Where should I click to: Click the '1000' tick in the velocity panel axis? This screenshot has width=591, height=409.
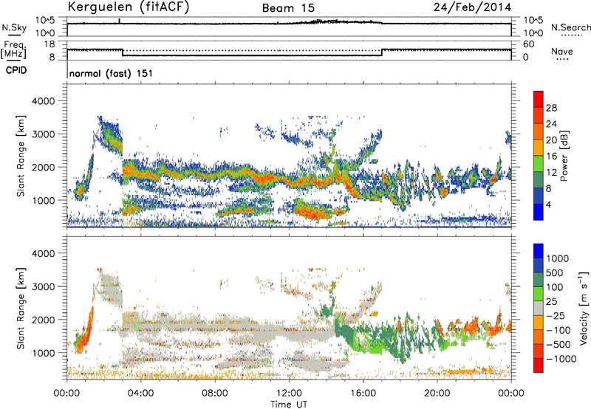click(44, 353)
